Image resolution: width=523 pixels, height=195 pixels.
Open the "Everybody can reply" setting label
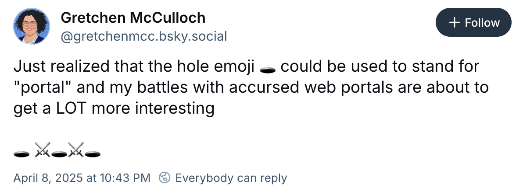(231, 178)
